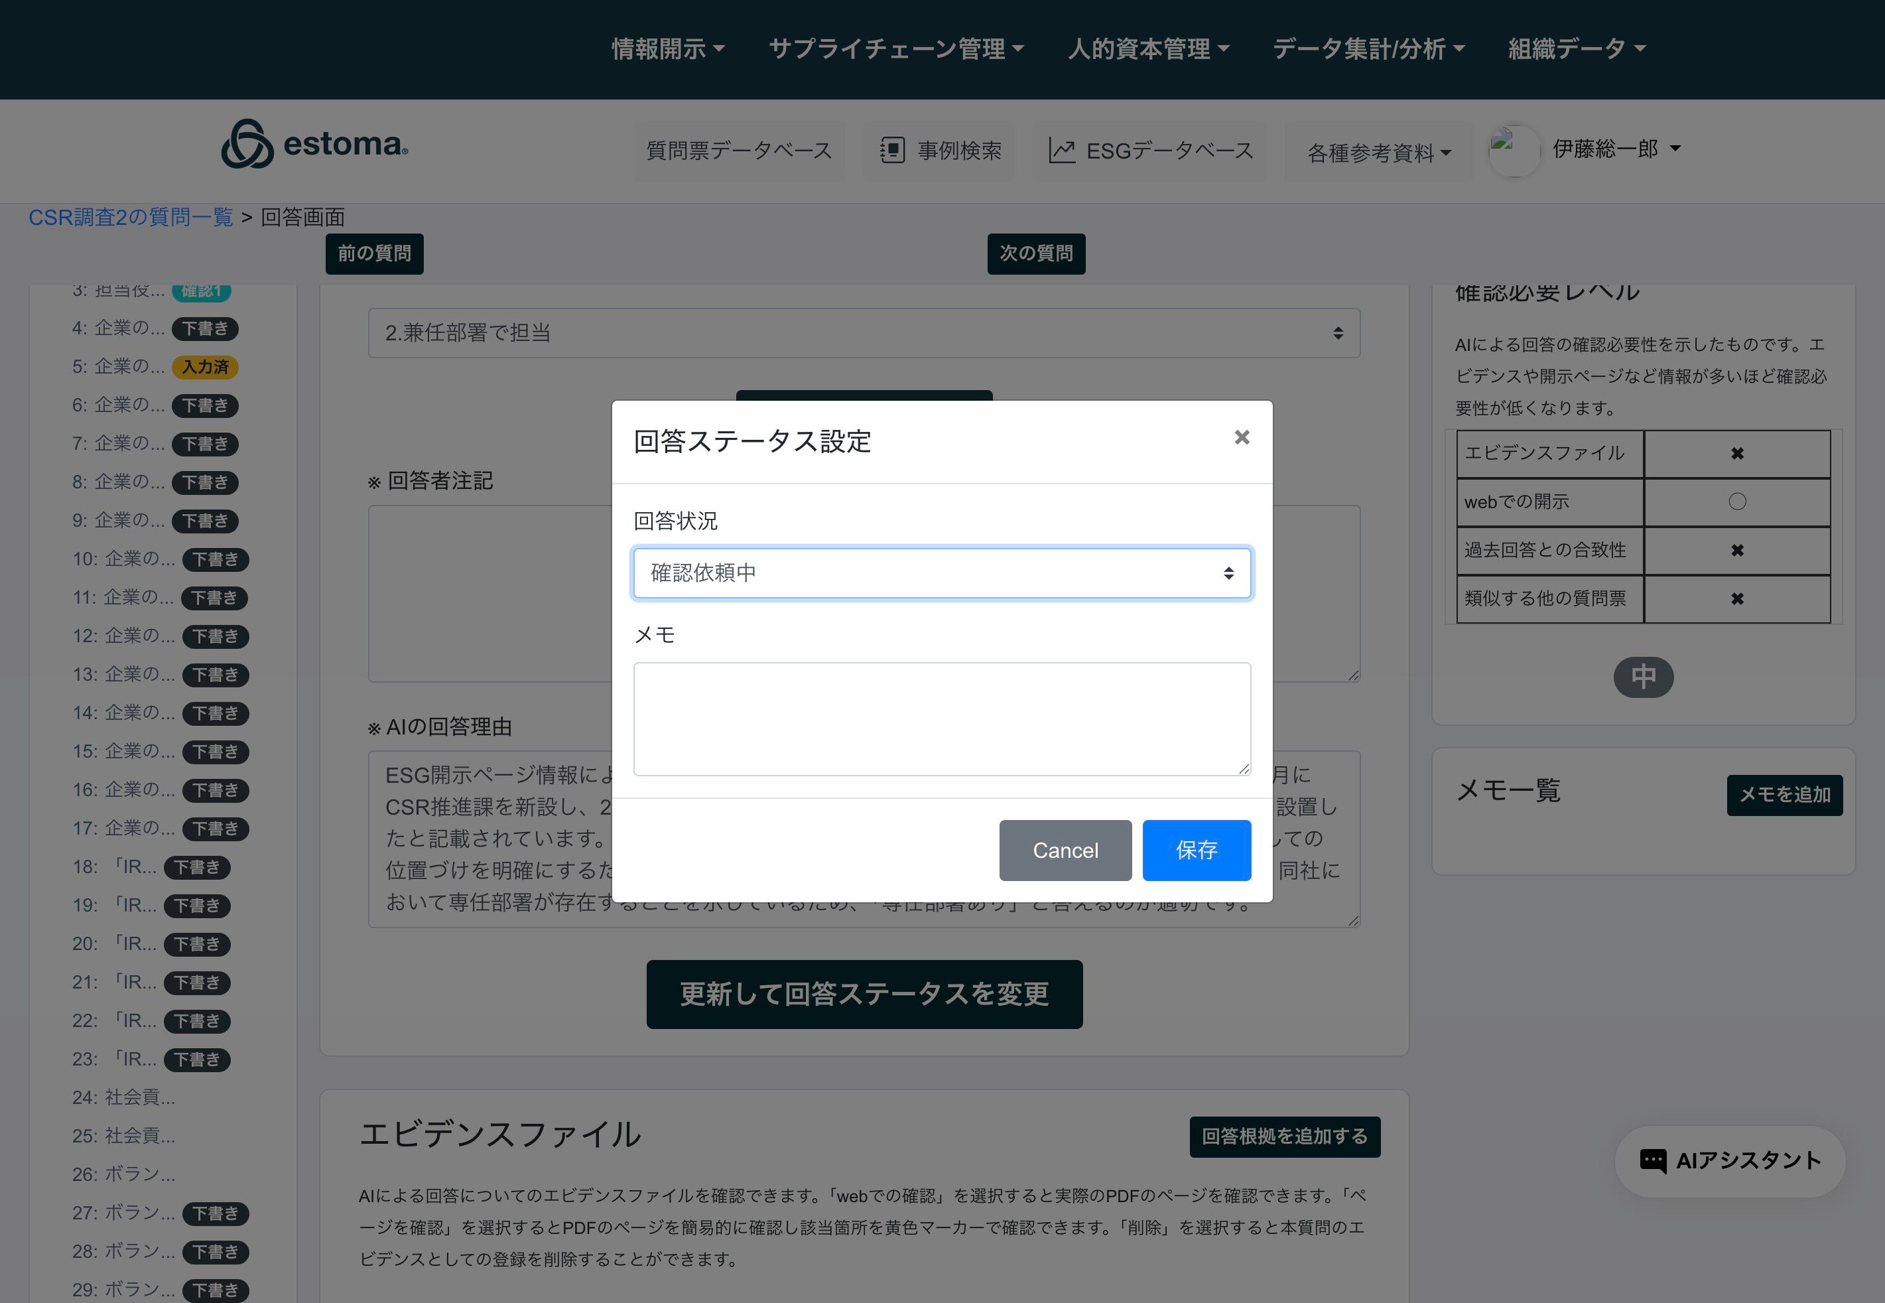Expand the サプライチェーン管理 menu

895,49
